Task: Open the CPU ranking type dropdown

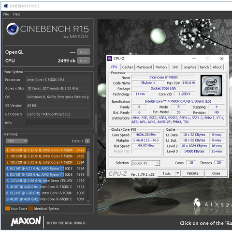Action: click(16, 141)
